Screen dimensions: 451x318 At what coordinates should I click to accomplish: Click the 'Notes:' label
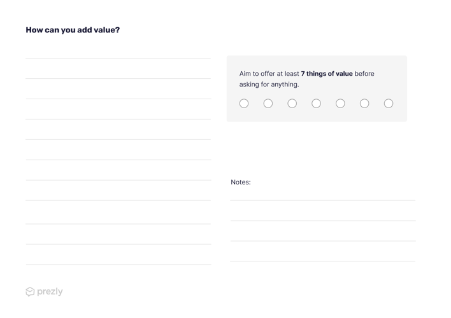pos(241,182)
